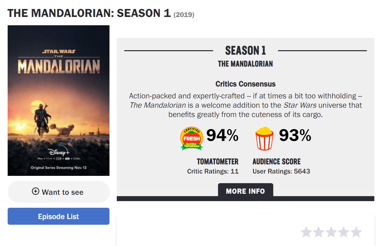Viewport: 376px width, 246px height.
Task: Click the audience popcorn bucket icon
Action: point(264,138)
